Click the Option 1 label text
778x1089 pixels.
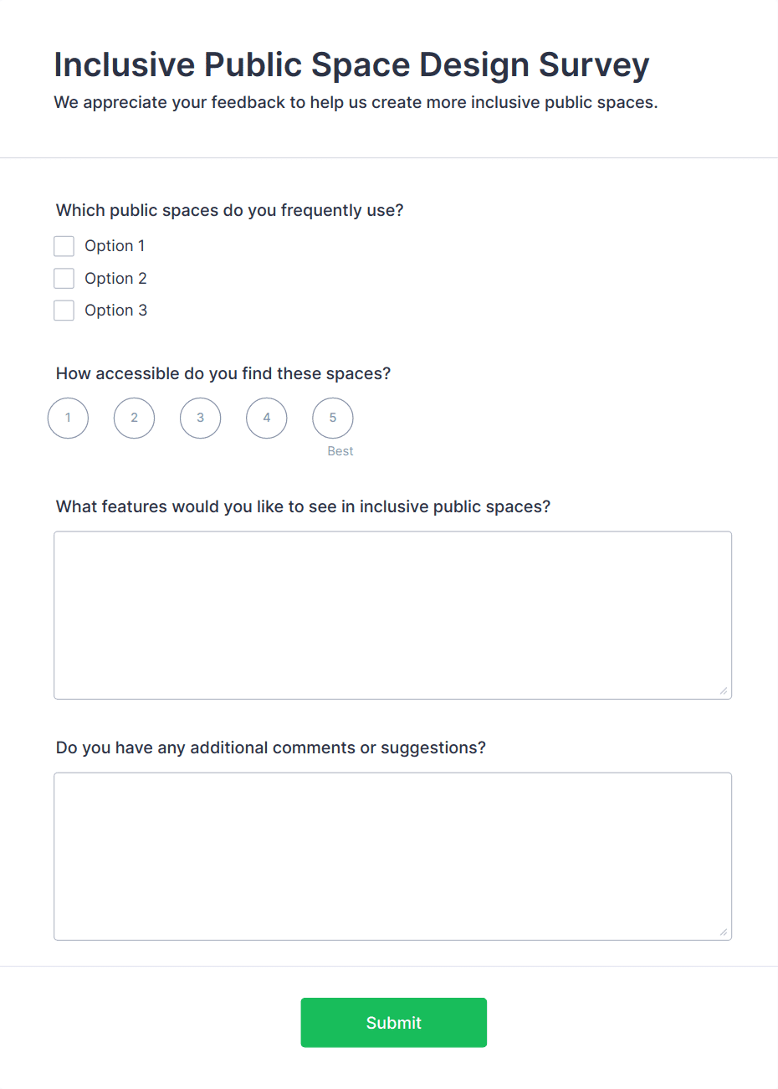point(115,245)
